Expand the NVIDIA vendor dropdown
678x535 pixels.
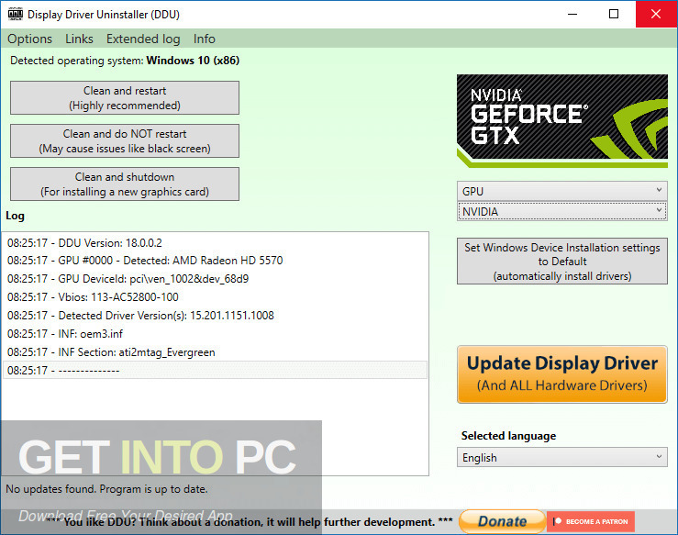[x=562, y=211]
